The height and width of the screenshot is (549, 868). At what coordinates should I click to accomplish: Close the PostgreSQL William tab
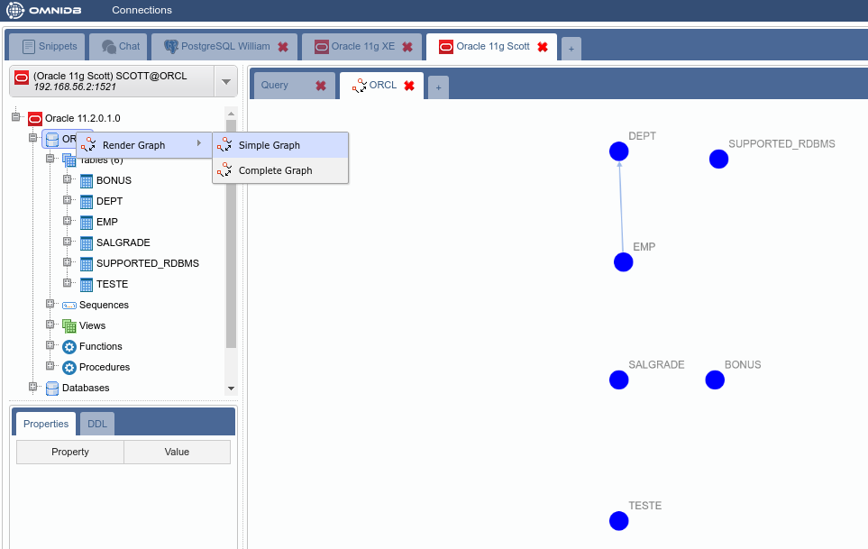pos(283,47)
